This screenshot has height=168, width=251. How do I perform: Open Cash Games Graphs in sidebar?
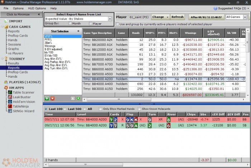(13, 49)
